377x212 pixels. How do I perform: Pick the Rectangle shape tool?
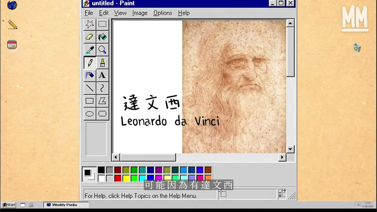click(90, 101)
